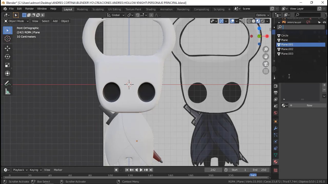Viewport: 328px width, 184px height.
Task: Toggle camera view with camera icon
Action: click(x=266, y=64)
